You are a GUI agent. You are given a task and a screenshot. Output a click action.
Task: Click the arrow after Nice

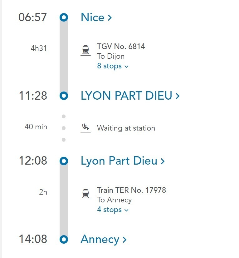[x=110, y=17]
